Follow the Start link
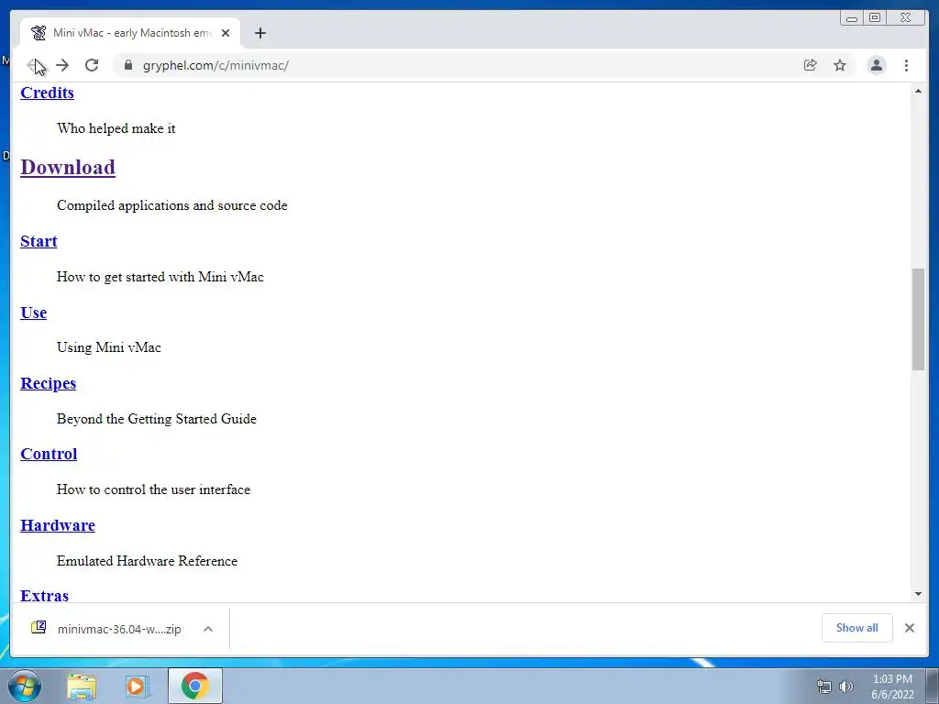This screenshot has width=939, height=704. tap(39, 241)
